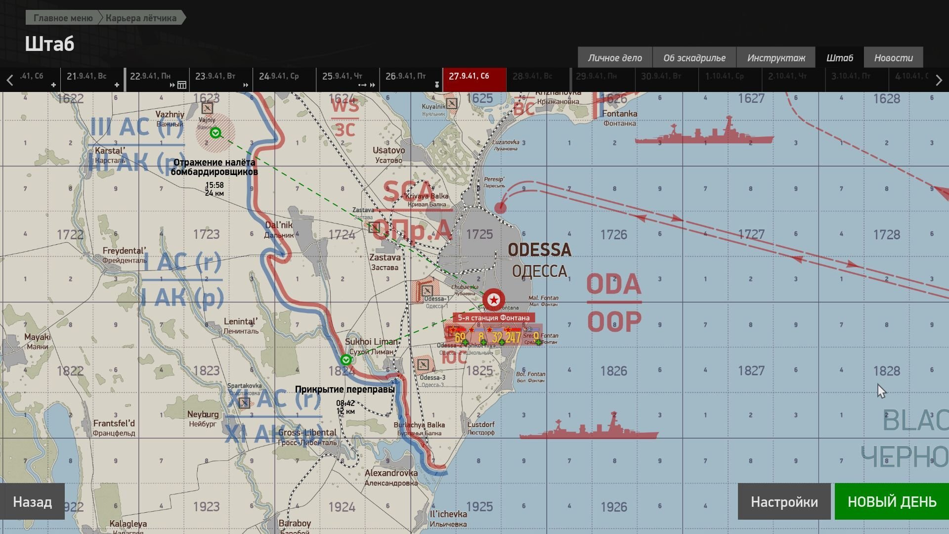This screenshot has width=949, height=534.
Task: Click the Zastava airfield icon
Action: click(374, 227)
